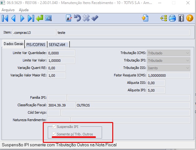Open help via orange question icon

click(x=190, y=18)
